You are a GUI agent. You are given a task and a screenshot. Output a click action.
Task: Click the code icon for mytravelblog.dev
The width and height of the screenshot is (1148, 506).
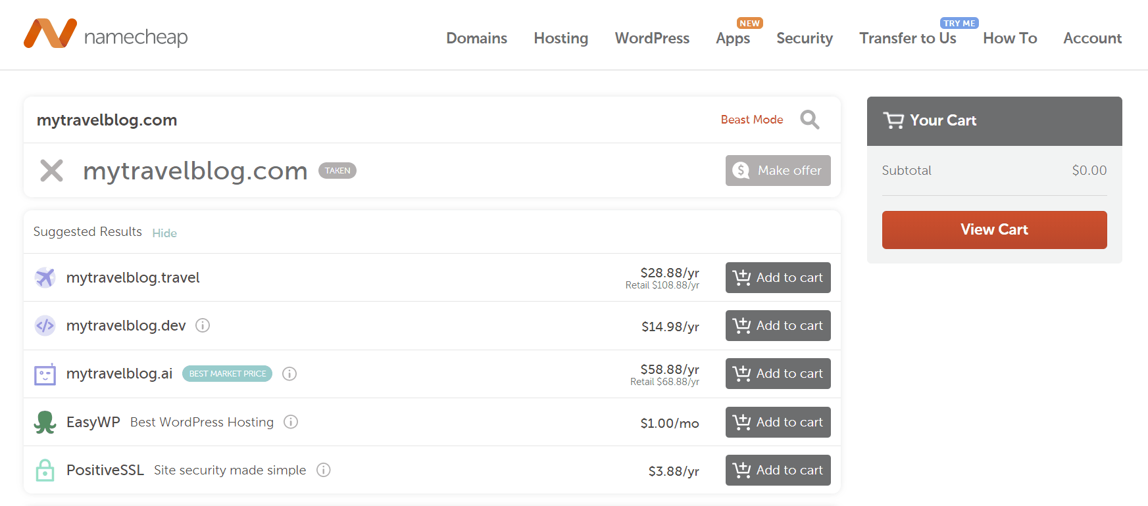coord(45,326)
